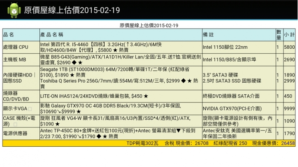Screen dimensions: 298x167
Task: Click the note 終極DVD燒錄器 SATA介面
Action: click(231, 96)
